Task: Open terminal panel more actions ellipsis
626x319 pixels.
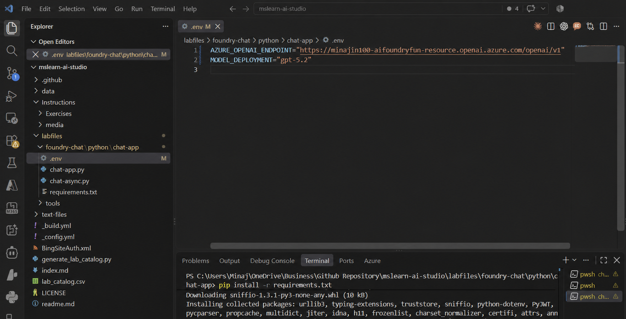Action: coord(586,260)
